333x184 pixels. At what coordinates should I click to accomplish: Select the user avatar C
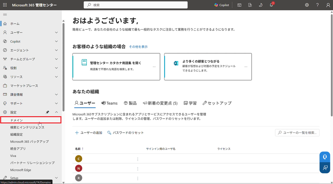click(79, 159)
